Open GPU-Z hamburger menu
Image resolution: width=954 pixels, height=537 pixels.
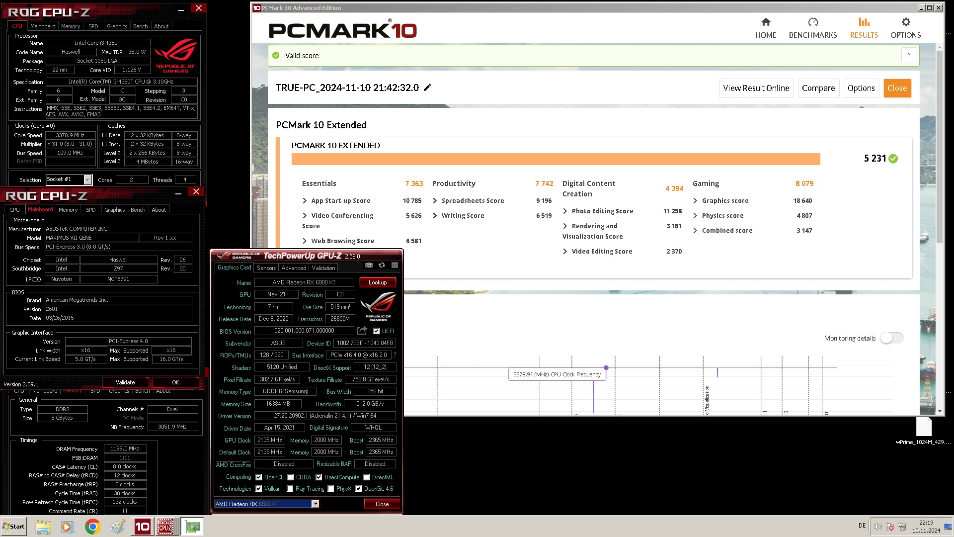point(395,265)
